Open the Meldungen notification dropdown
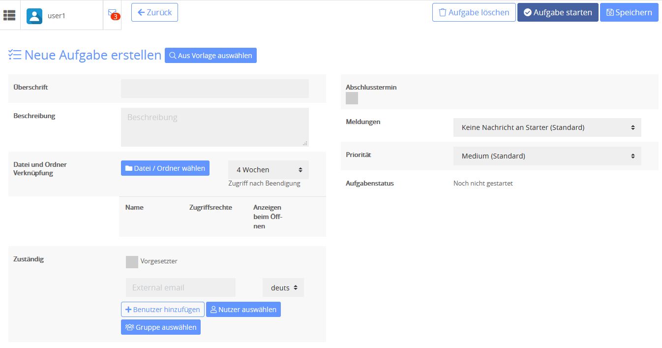 pyautogui.click(x=547, y=127)
